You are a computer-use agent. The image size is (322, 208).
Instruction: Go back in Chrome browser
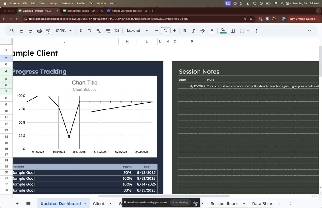coord(4,19)
